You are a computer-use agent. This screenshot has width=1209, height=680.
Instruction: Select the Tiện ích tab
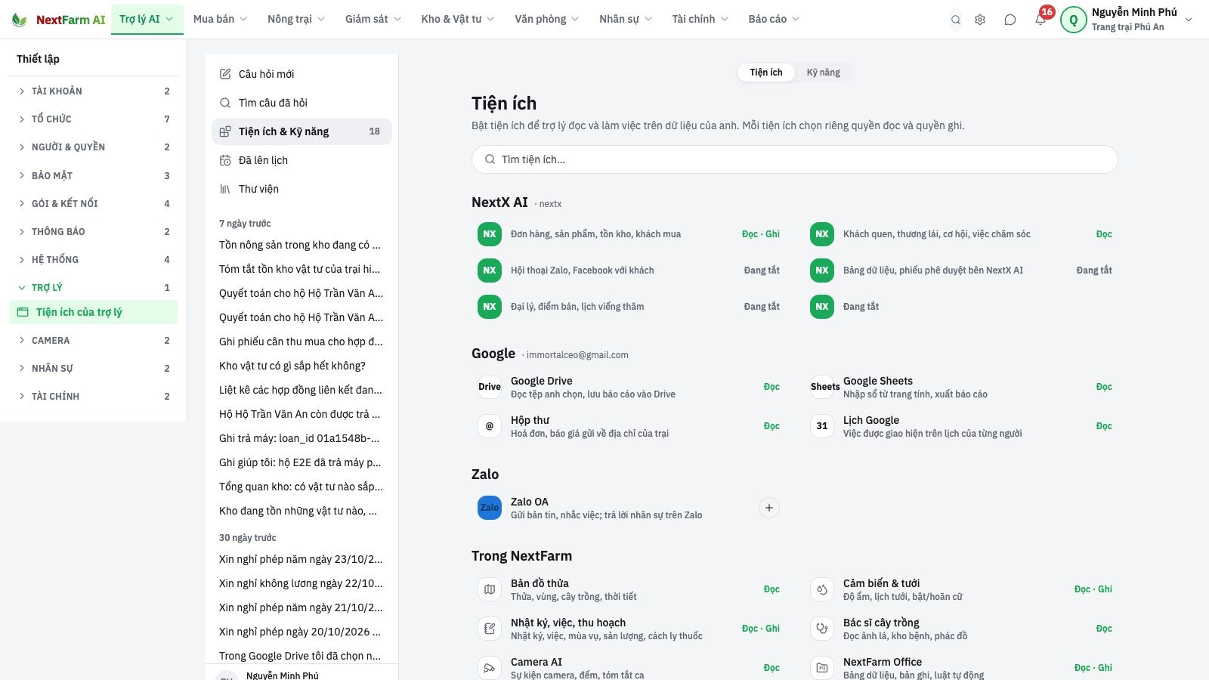tap(766, 73)
